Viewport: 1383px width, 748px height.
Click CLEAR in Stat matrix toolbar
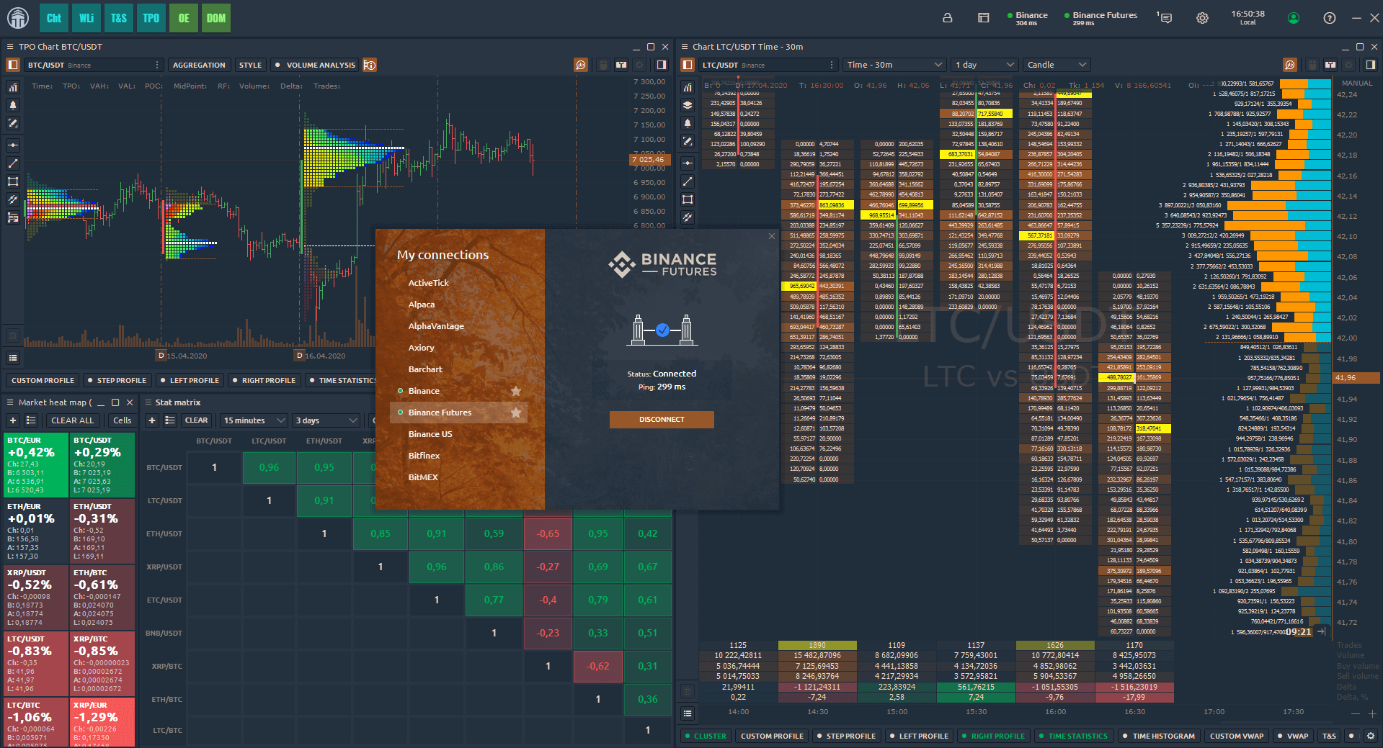coord(196,420)
